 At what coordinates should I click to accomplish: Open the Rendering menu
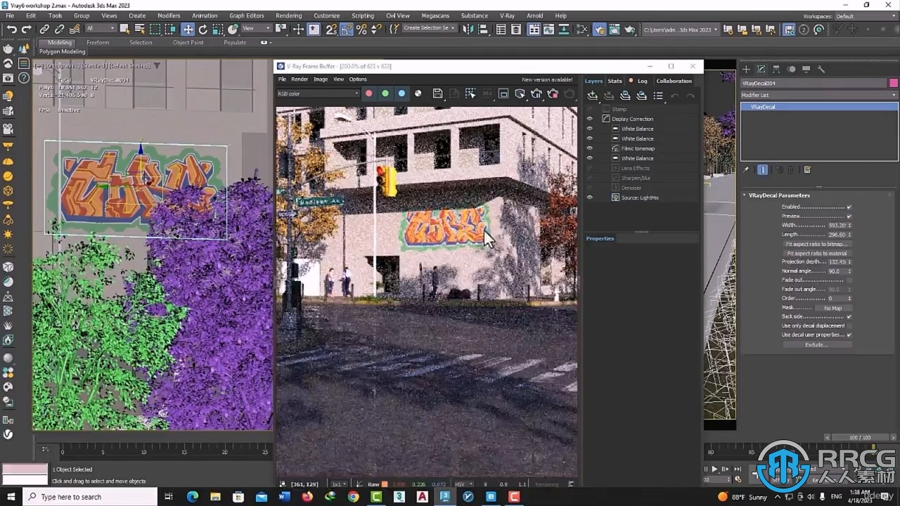click(288, 15)
